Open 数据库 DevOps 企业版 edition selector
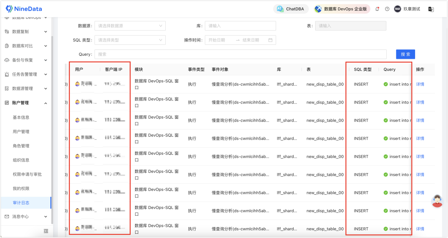This screenshot has width=448, height=238. (342, 9)
